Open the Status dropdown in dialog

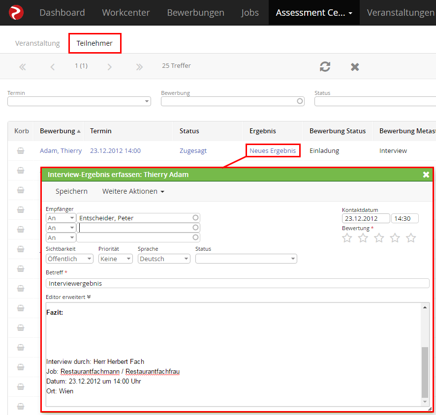coord(246,259)
